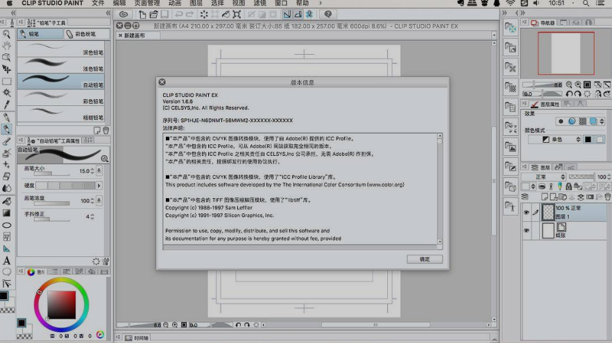This screenshot has width=612, height=343.
Task: Click the New Raster Layer icon
Action: point(545,197)
